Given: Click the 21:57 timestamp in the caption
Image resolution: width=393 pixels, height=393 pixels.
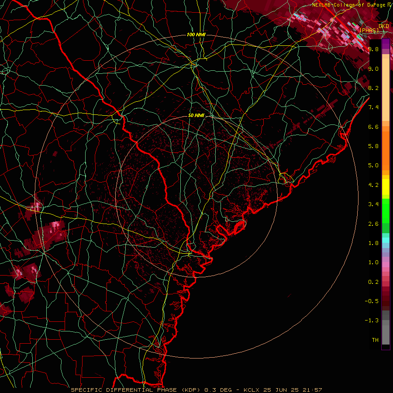Looking at the screenshot, I should pyautogui.click(x=313, y=390).
